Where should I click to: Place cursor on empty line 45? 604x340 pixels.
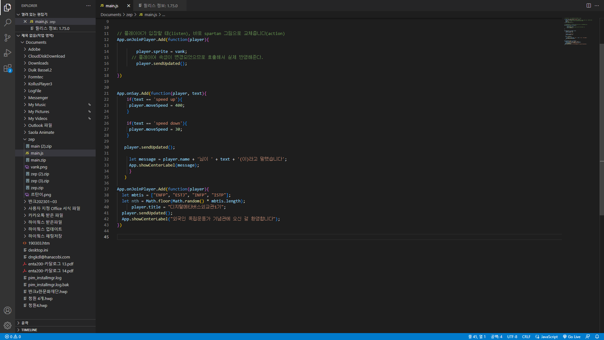[x=339, y=237]
